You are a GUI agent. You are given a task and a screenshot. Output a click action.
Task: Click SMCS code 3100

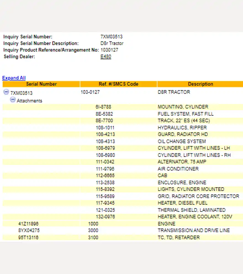click(93, 238)
